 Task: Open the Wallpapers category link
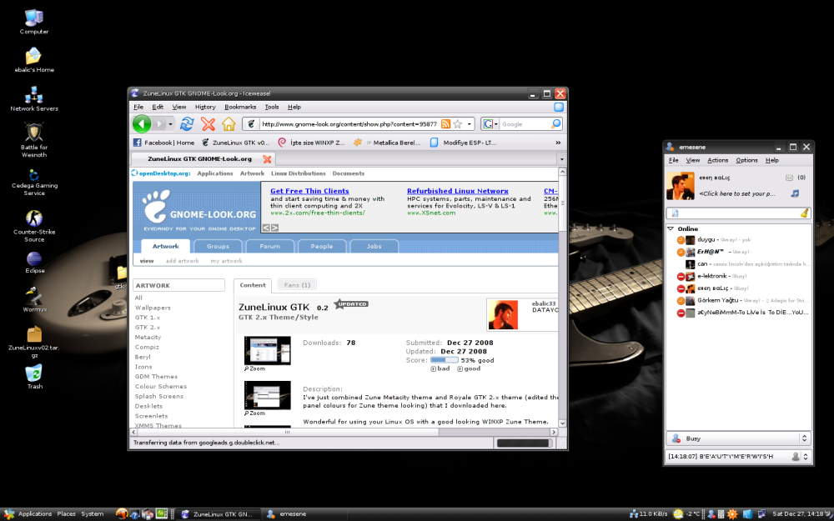click(153, 308)
